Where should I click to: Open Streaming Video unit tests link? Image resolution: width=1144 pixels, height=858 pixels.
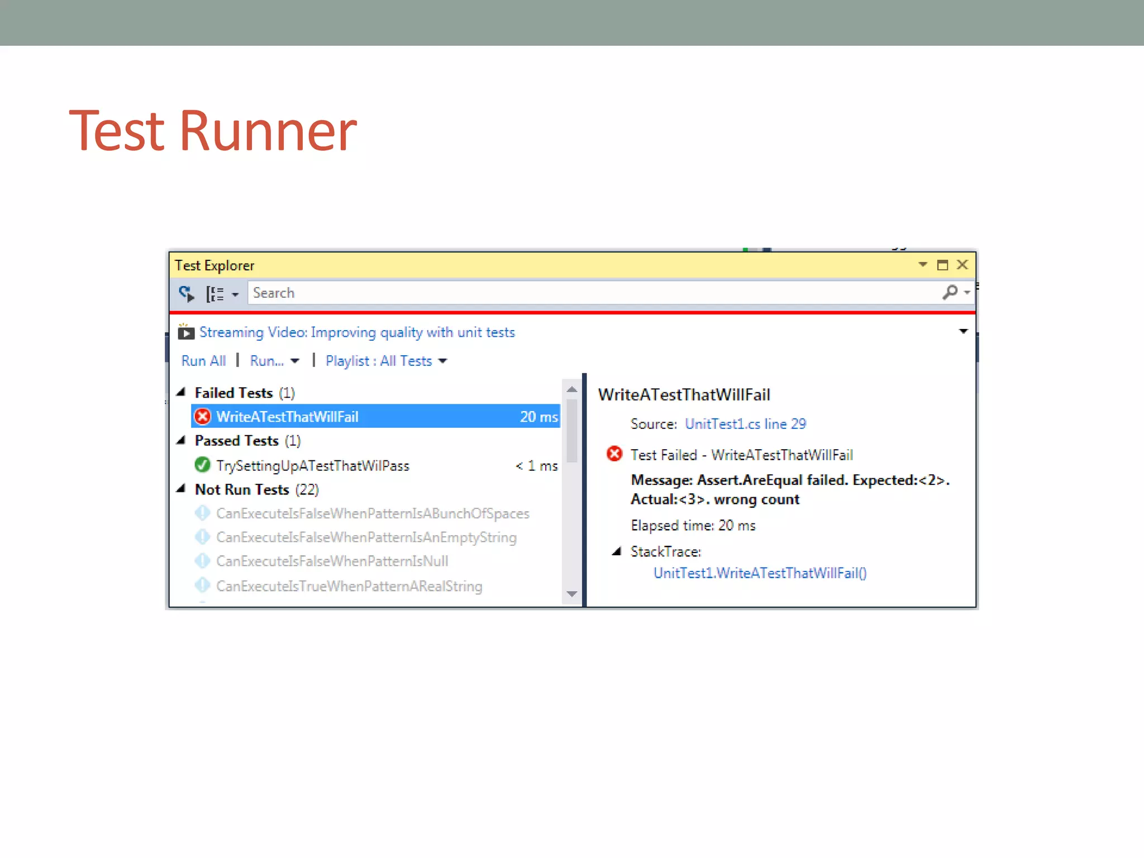click(357, 332)
